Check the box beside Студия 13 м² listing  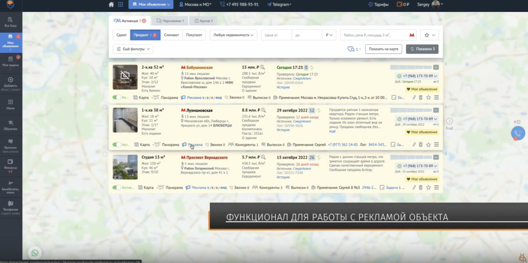(x=105, y=154)
